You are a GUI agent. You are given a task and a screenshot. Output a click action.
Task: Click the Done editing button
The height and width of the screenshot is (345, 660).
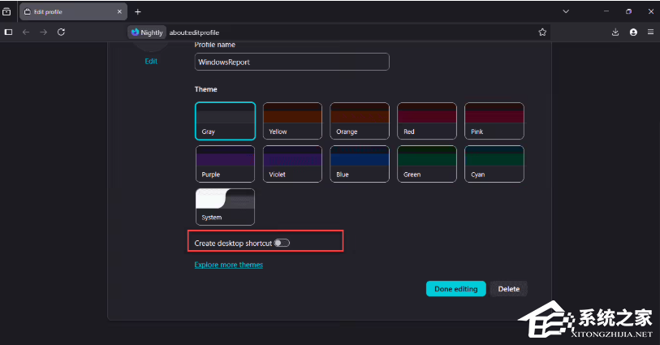point(455,289)
